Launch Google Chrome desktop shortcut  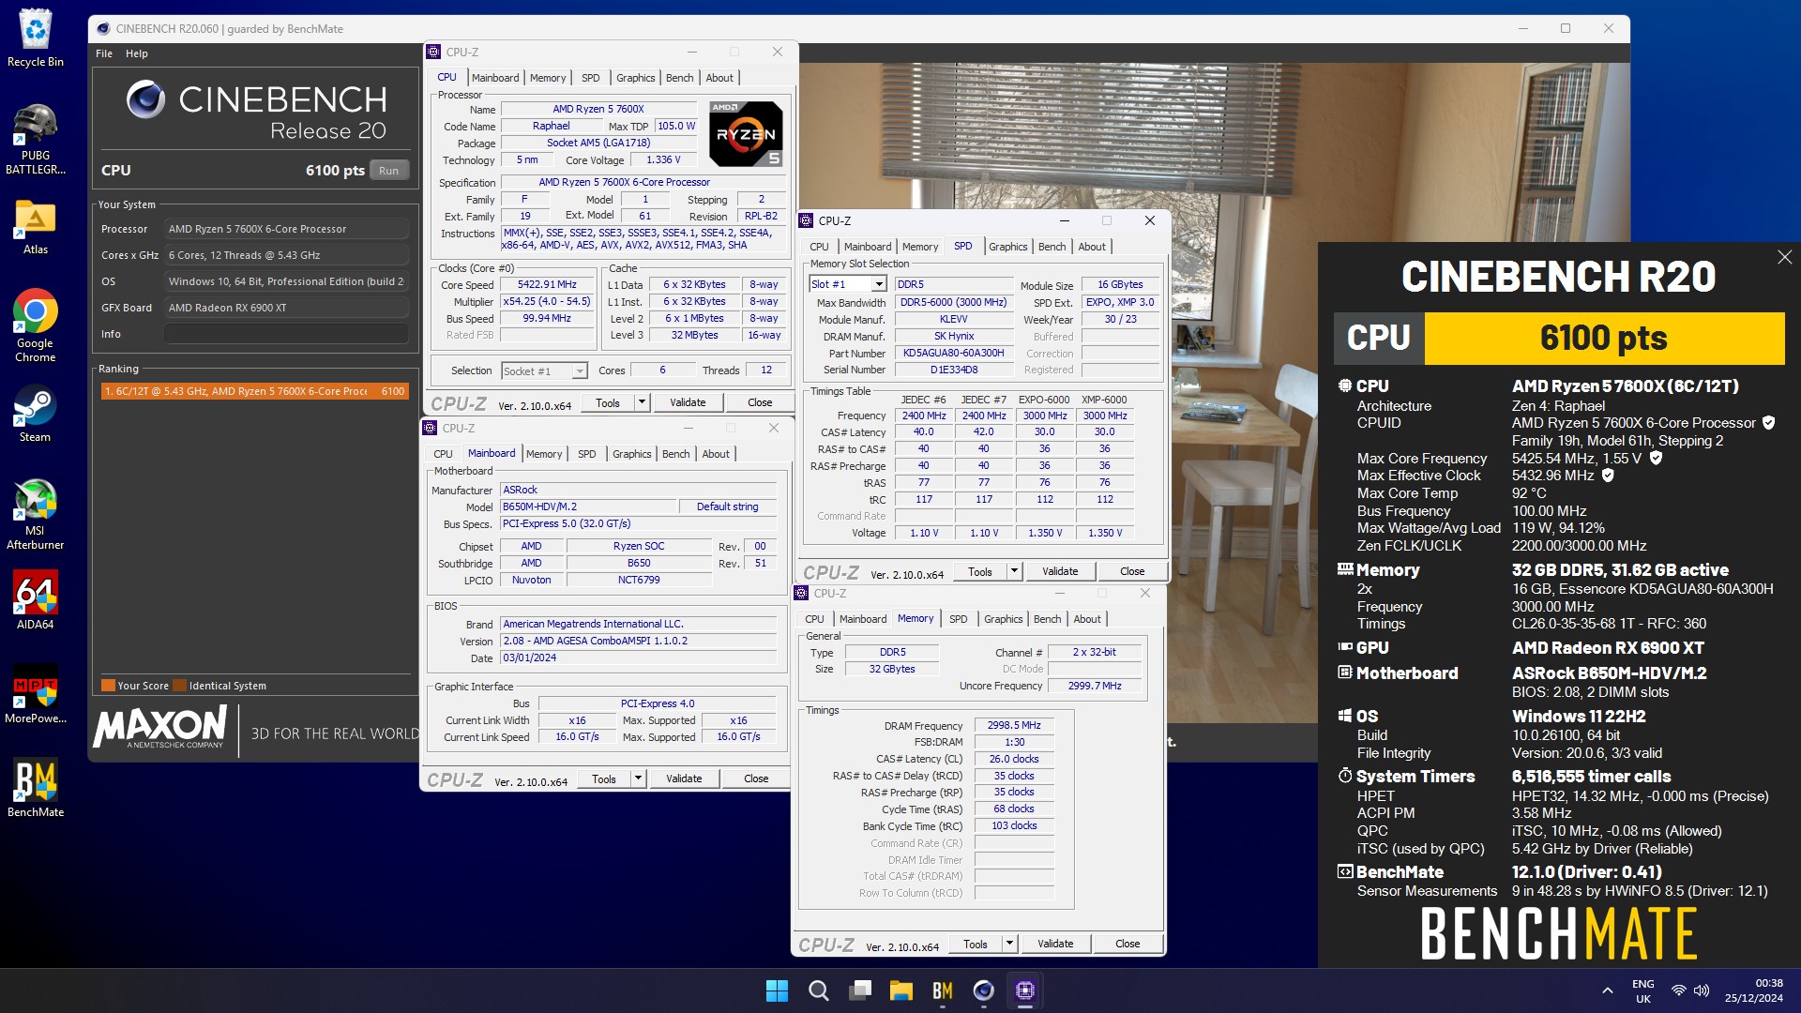pyautogui.click(x=36, y=325)
